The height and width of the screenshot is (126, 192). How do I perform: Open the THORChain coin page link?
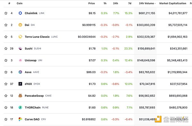pyautogui.click(x=33, y=107)
